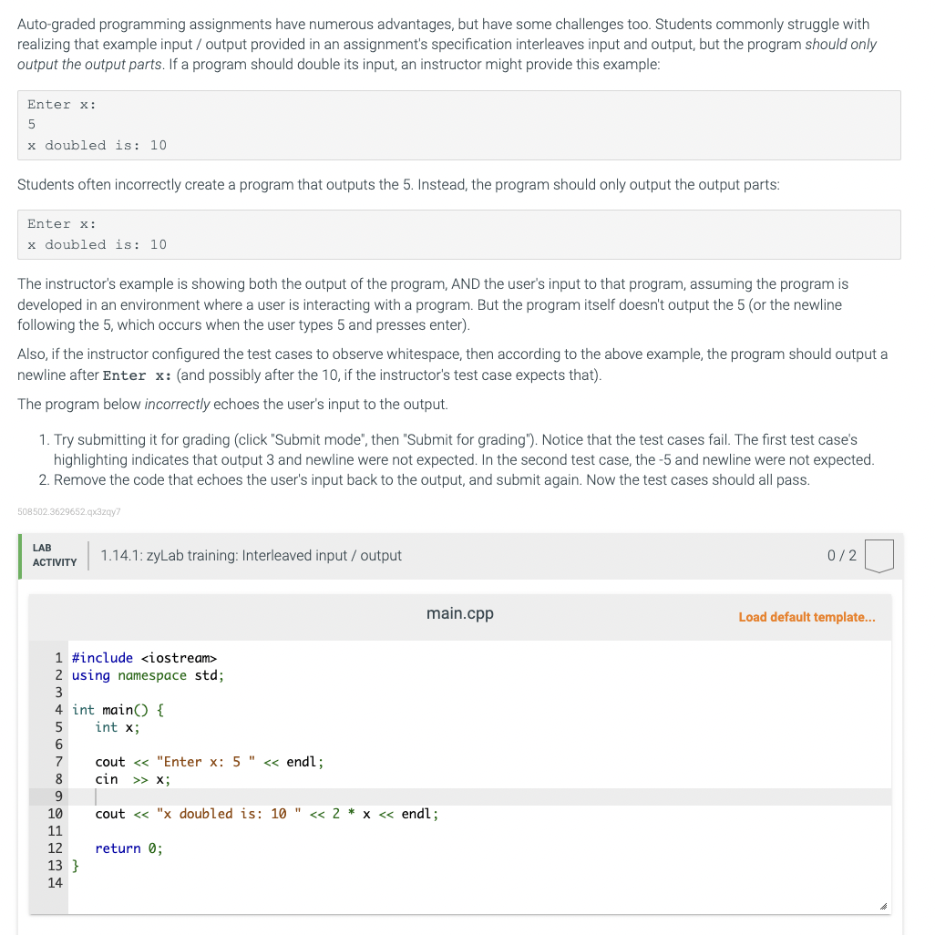Viewport: 935px width, 935px height.
Task: Click the second example output block
Action: (459, 234)
